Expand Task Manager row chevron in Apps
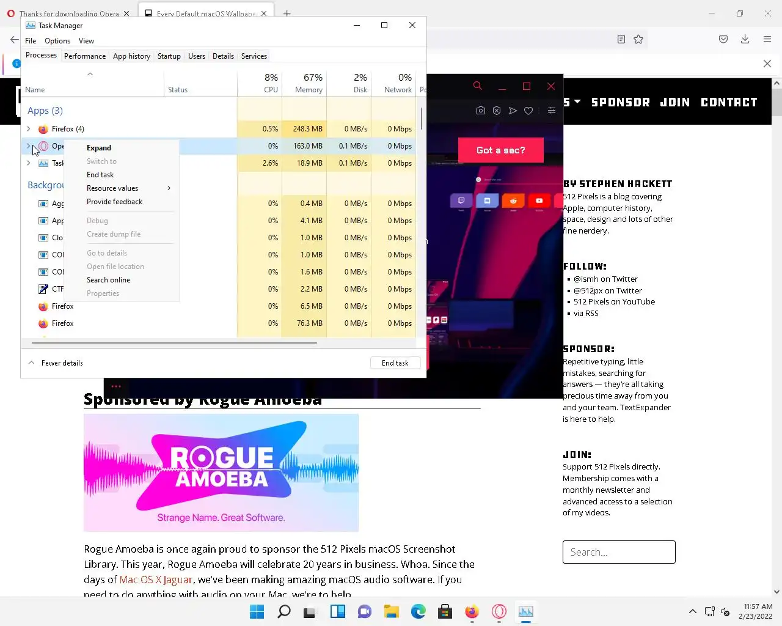The image size is (782, 626). 29,163
